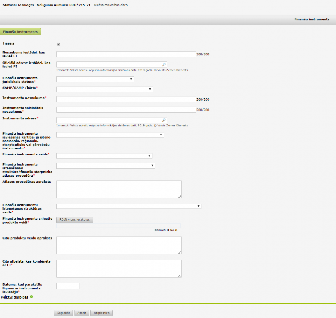Toggle the Tiešais checkbox

tap(58, 44)
